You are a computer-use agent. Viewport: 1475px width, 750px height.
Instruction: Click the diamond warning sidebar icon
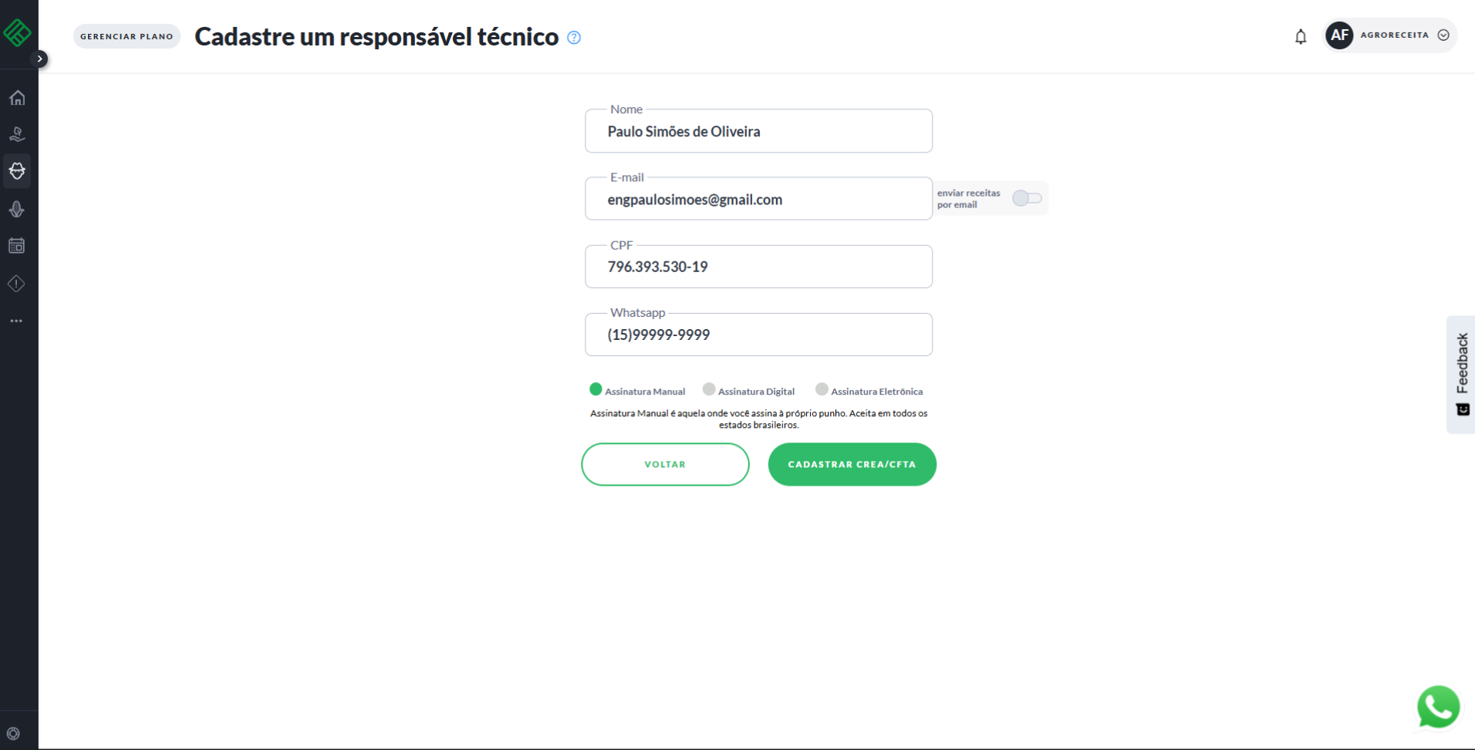(x=17, y=284)
